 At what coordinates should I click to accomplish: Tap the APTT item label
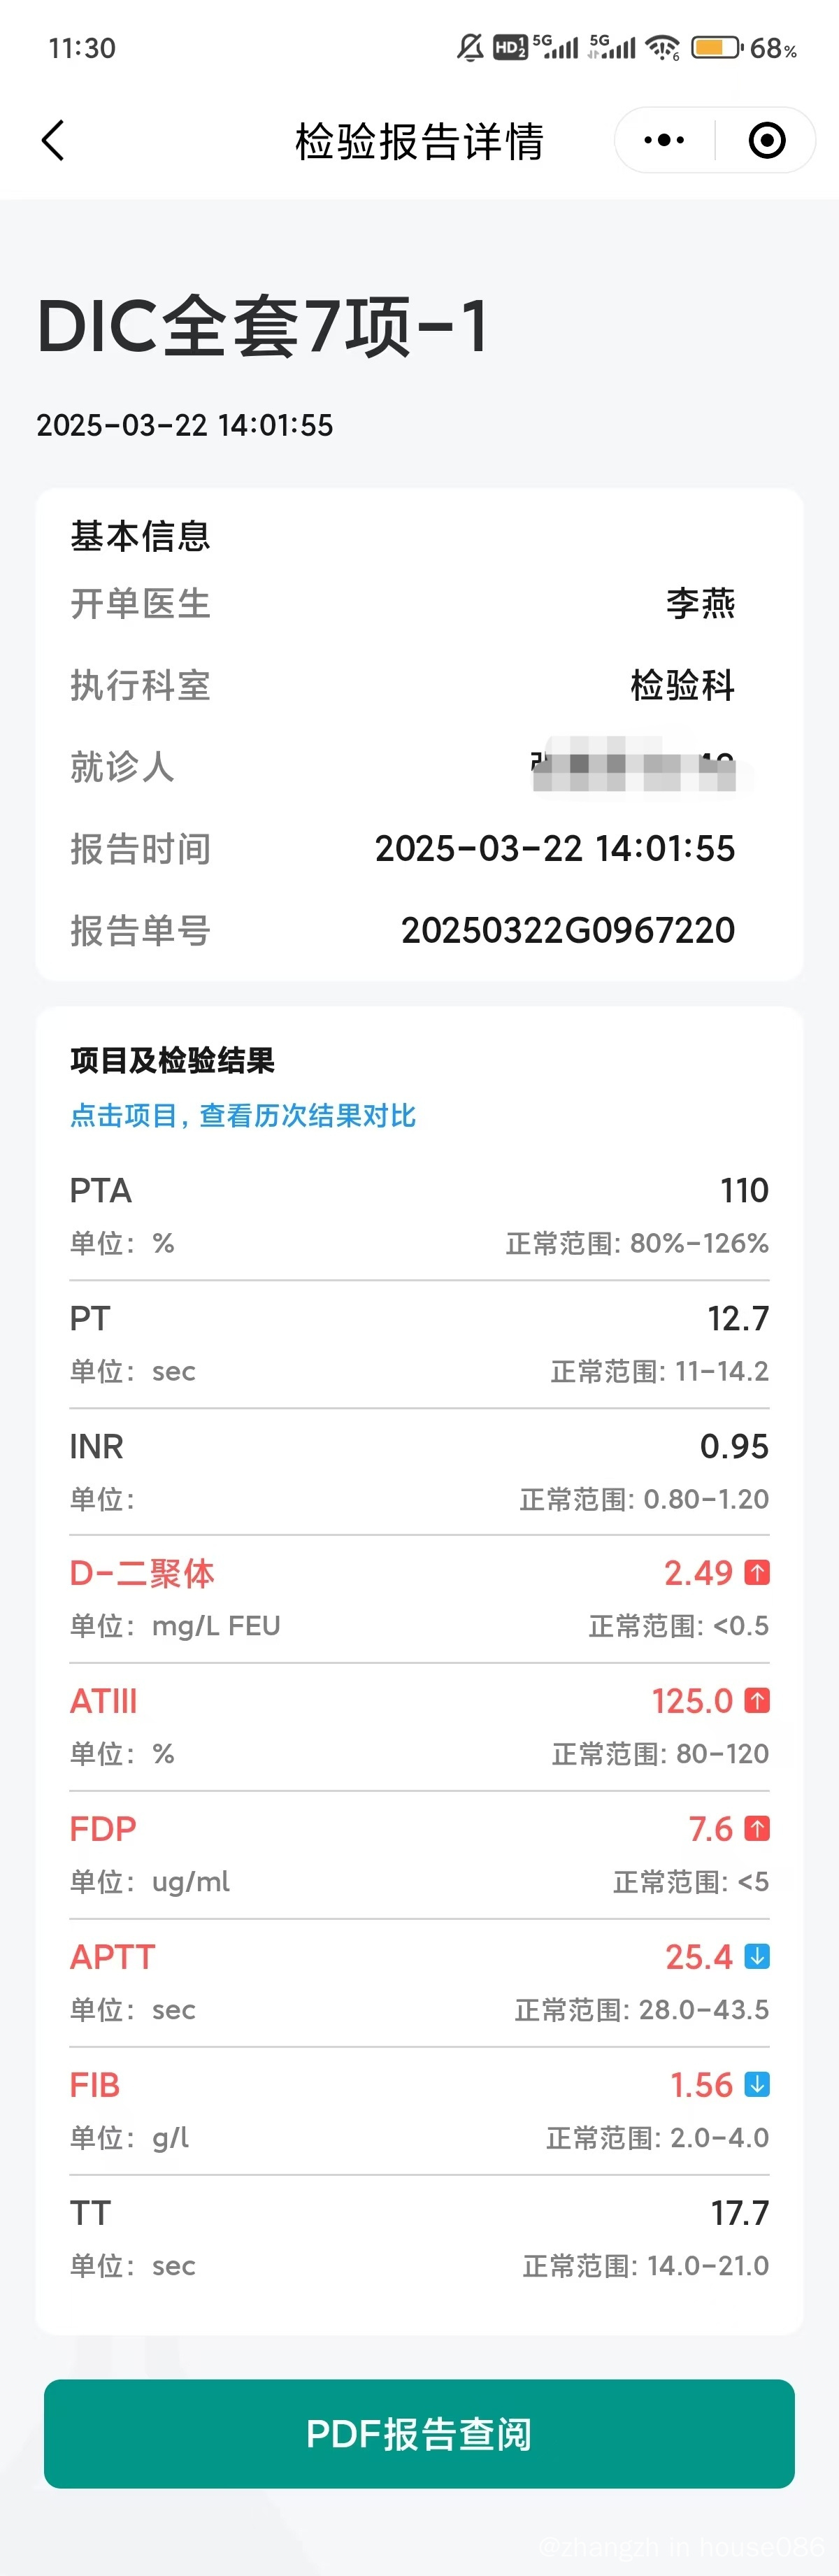[113, 1957]
